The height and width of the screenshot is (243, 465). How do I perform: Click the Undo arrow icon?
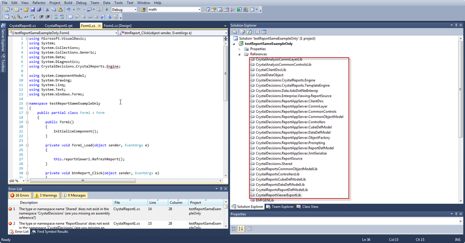pos(69,10)
